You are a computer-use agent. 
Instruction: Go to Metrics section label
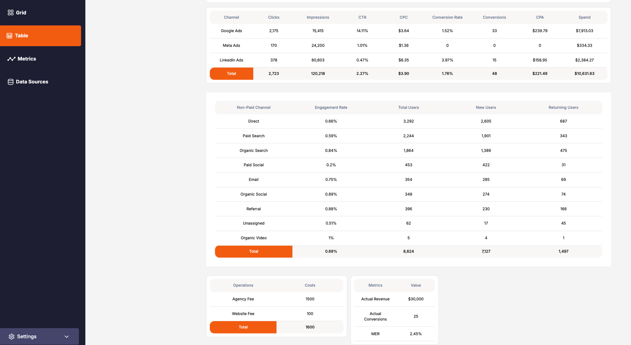pos(27,59)
